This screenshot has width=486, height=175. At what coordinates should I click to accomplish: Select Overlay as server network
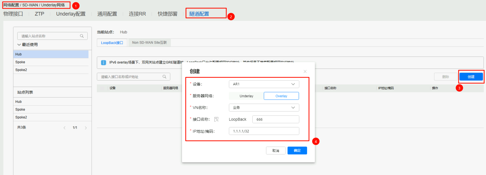281,96
